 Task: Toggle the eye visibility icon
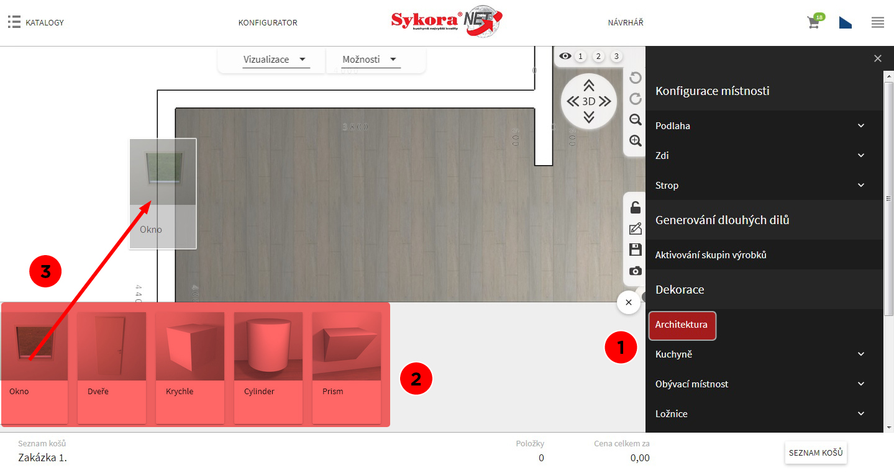(565, 56)
